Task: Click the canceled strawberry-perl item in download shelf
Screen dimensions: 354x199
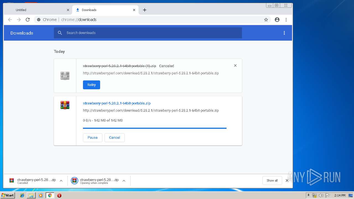Action: tap(32, 181)
